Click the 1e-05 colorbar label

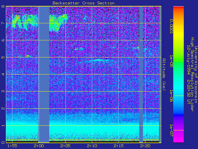[171, 61]
